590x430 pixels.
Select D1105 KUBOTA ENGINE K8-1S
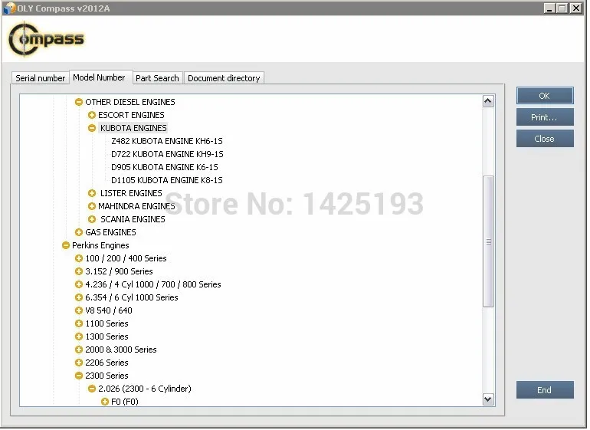coord(167,180)
